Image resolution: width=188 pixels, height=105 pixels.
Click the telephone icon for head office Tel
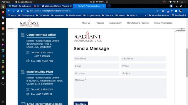tap(28, 52)
